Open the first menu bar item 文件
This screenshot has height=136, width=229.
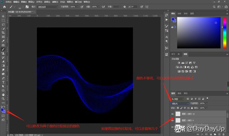click(8, 2)
